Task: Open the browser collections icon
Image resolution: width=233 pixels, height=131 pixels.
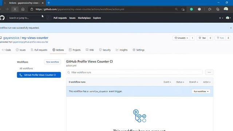Action: pos(218,9)
